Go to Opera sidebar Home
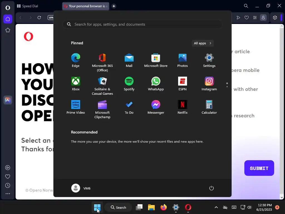The image size is (285, 214). click(8, 19)
